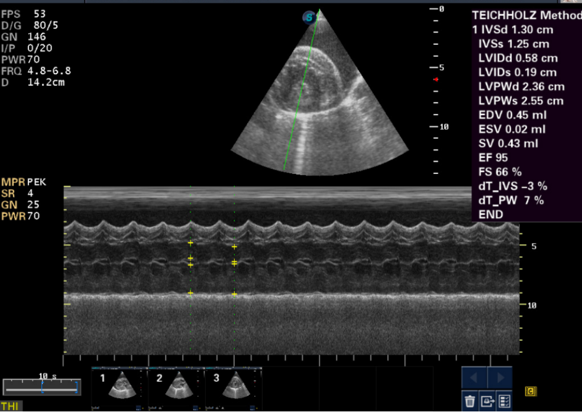Click the blue S probe marker icon
The height and width of the screenshot is (412, 582).
coord(309,17)
